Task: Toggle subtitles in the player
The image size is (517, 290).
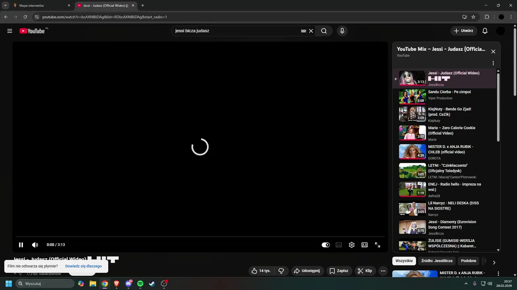Action: click(338, 245)
